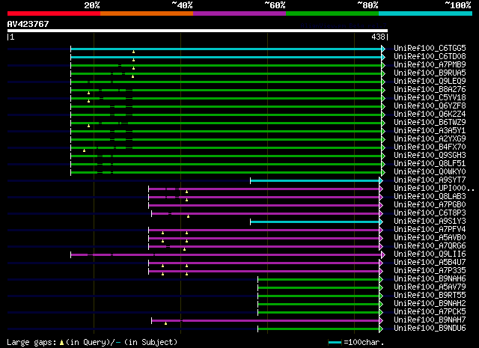Open the hit UniRef100_C6TD08
Screen dimensions: 479x348
[x=430, y=57]
